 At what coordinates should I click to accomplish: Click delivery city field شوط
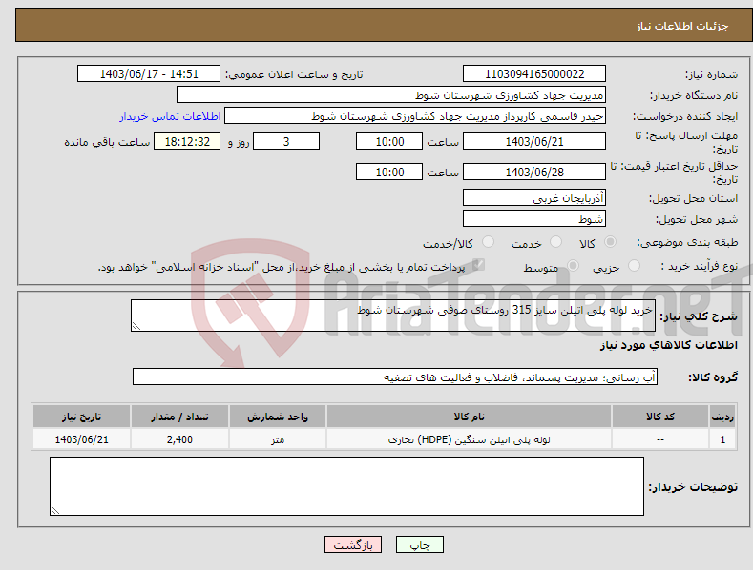click(x=534, y=219)
